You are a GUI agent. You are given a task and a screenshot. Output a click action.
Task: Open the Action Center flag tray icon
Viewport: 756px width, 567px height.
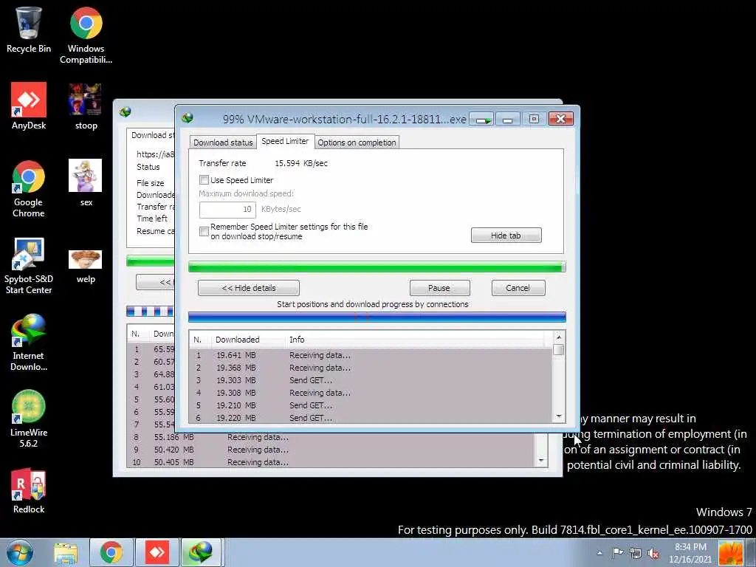pos(617,553)
